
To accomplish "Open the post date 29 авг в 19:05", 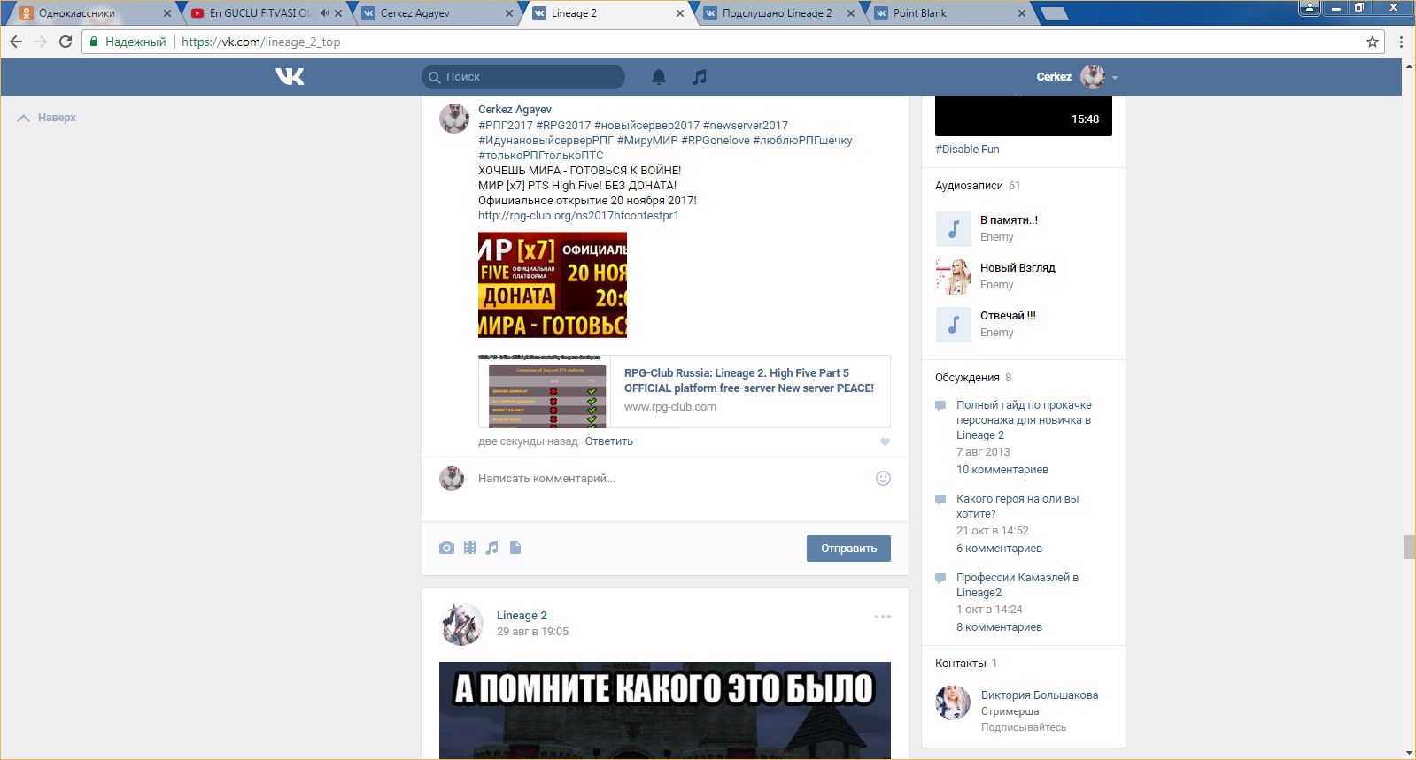I will coord(532,632).
